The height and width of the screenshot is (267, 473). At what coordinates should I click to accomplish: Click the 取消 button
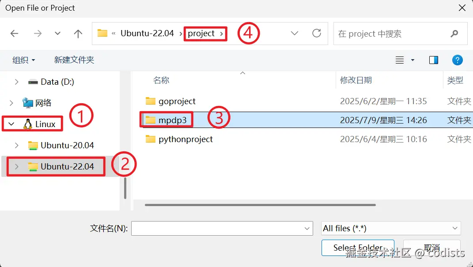click(435, 248)
